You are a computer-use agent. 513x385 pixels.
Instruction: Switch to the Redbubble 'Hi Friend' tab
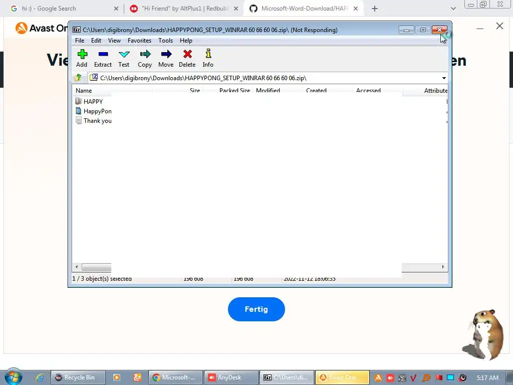[183, 9]
